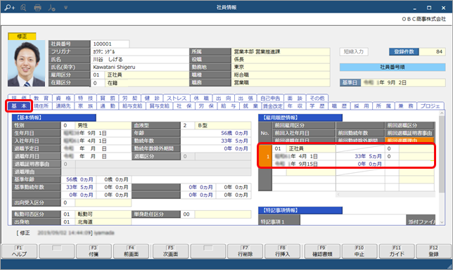The height and width of the screenshot is (270, 453).
Task: Click the F12 登録 button
Action: pyautogui.click(x=433, y=251)
